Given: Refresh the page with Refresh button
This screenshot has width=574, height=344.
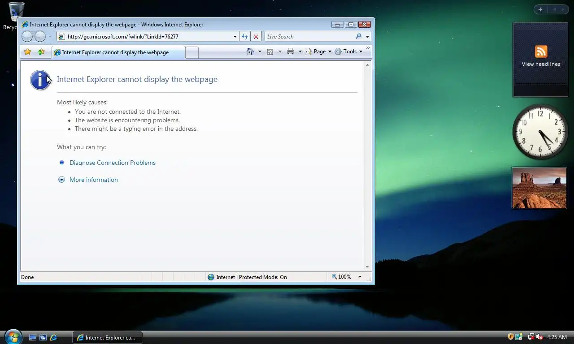Looking at the screenshot, I should pos(245,37).
